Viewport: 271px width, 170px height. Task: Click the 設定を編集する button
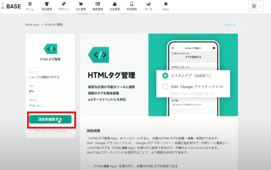click(x=50, y=119)
